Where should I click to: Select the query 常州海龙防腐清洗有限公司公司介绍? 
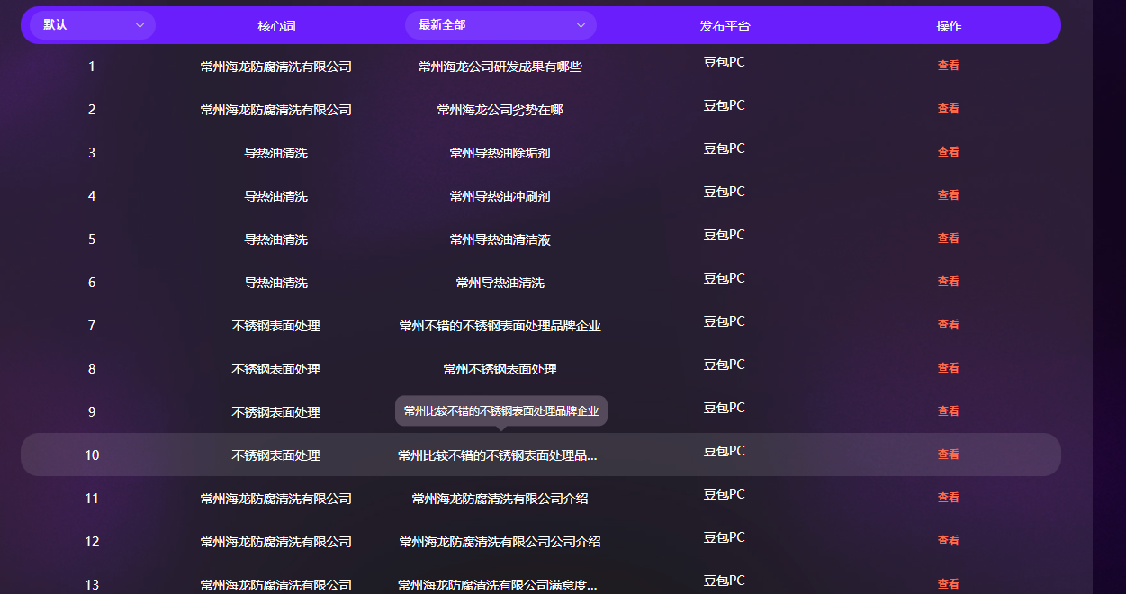click(500, 542)
